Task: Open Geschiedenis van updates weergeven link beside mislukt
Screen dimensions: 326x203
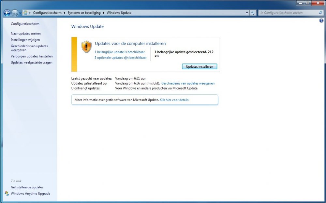Action: click(x=188, y=83)
